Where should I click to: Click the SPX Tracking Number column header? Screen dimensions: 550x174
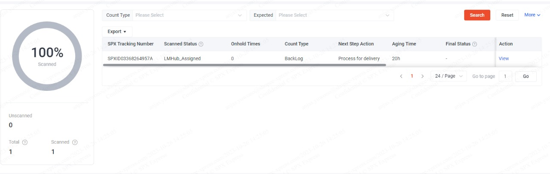click(x=131, y=44)
